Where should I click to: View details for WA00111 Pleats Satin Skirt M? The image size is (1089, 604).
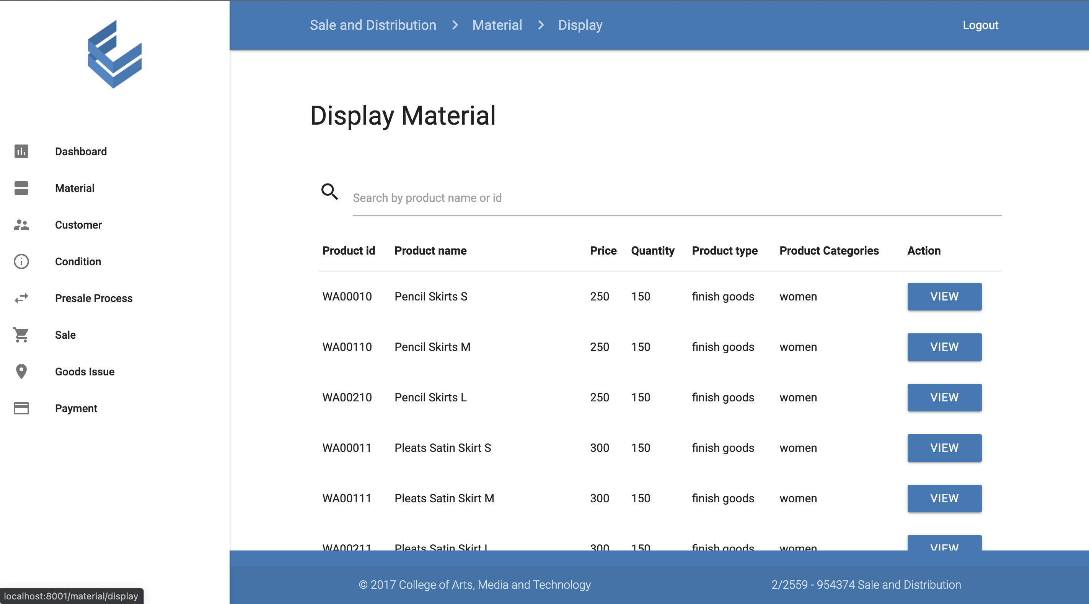(944, 498)
